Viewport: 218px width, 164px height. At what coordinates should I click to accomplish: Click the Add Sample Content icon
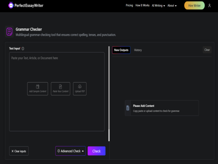38,87
